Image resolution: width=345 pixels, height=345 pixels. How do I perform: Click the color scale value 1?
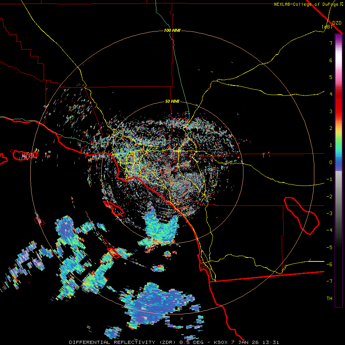pos(331,145)
